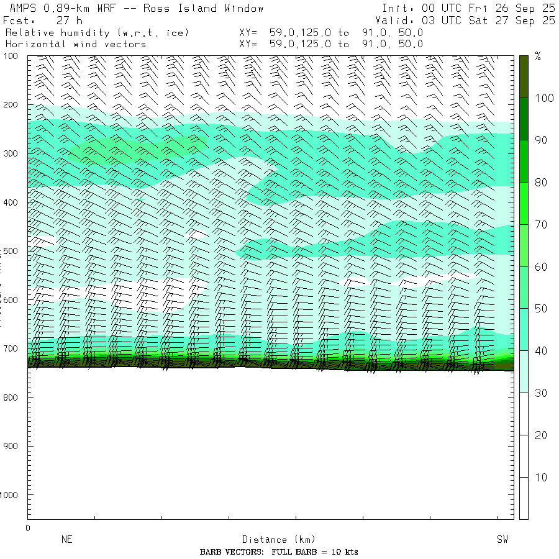Click the title 'AMPS 0.89-km WRF -- Ross Island Window'

pos(137,8)
